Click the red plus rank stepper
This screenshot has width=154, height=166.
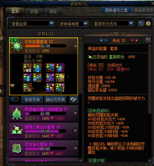132,40
